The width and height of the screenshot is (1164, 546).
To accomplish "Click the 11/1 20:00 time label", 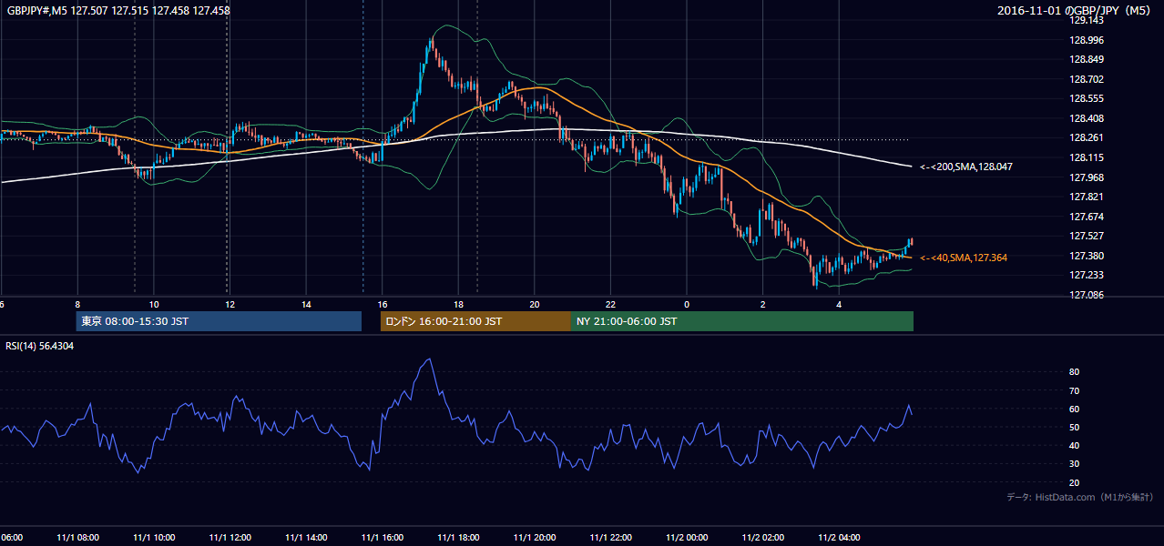I will point(535,537).
